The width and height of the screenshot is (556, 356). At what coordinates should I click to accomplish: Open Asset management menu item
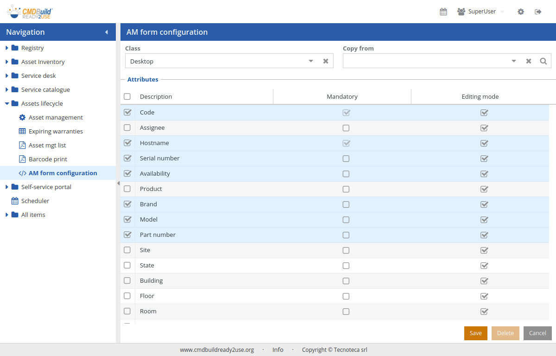56,117
